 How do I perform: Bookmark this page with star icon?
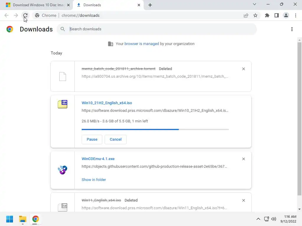255,15
